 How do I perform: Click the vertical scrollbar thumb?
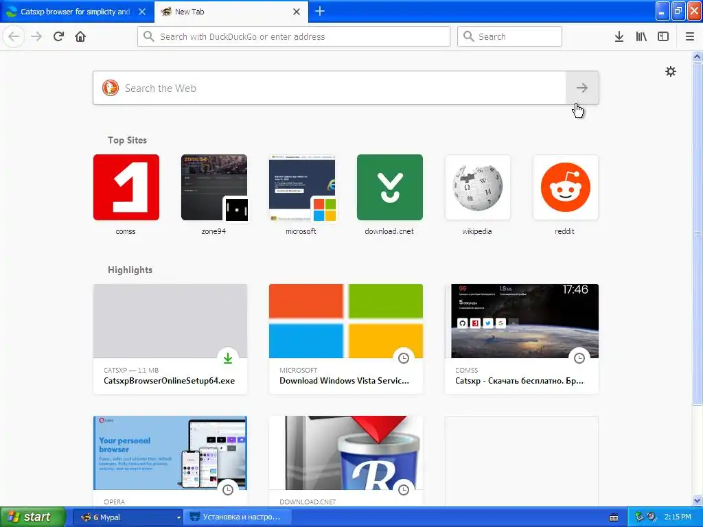pos(697,233)
